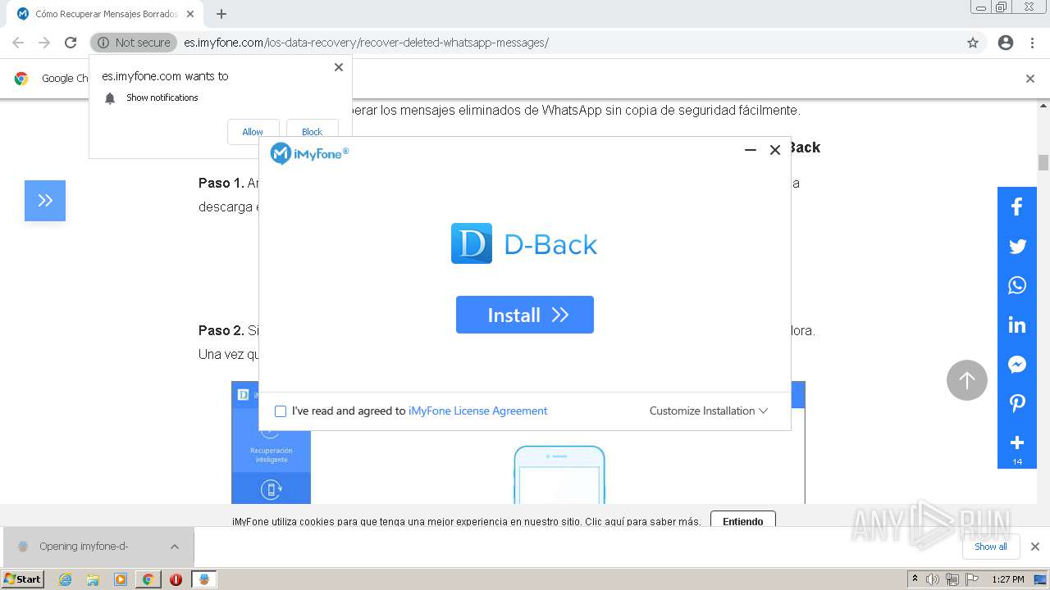This screenshot has height=590, width=1050.
Task: Share page via Messenger
Action: coord(1017,364)
